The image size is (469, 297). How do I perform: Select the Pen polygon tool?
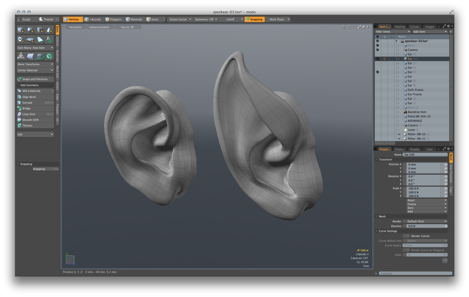tap(40, 39)
